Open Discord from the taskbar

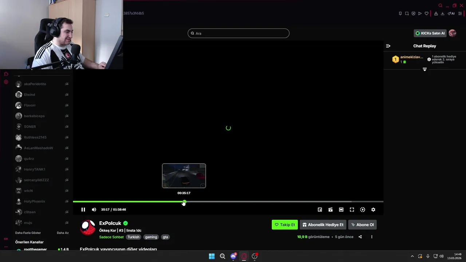coord(233,256)
